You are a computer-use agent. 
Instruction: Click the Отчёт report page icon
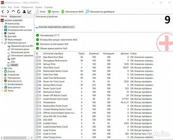pos(37,12)
